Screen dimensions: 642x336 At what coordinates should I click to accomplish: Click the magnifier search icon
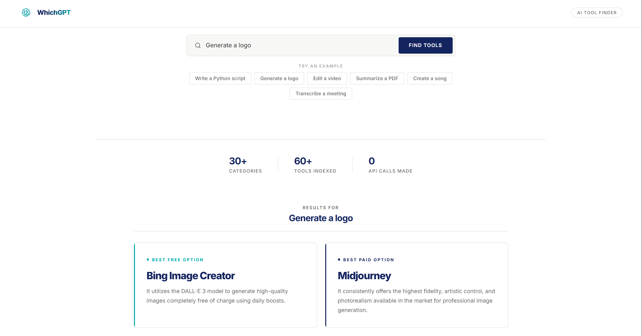point(198,45)
